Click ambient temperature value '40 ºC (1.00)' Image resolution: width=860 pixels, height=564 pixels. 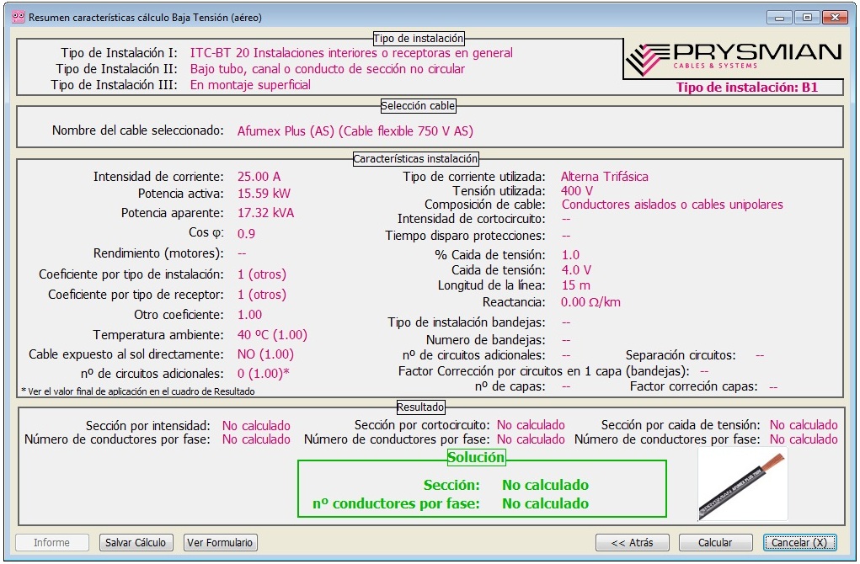point(272,335)
